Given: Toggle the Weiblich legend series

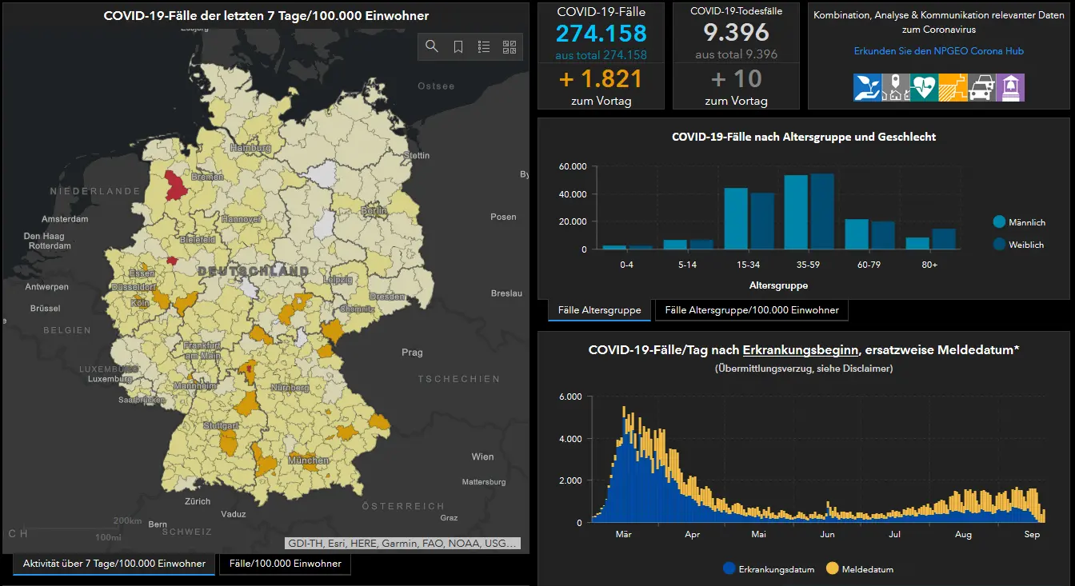Looking at the screenshot, I should click(x=1018, y=245).
